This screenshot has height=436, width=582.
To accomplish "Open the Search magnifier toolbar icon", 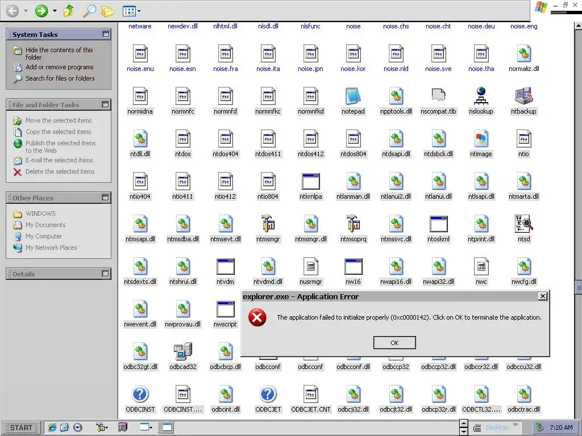I will [89, 11].
